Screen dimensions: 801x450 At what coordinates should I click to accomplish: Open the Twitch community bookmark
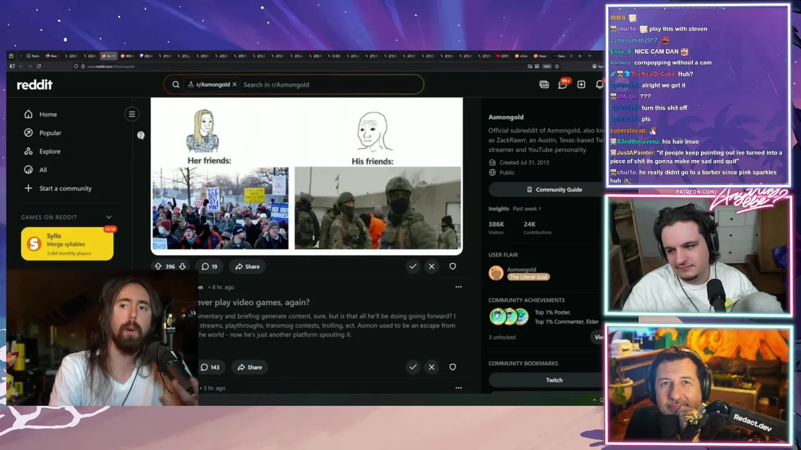554,380
